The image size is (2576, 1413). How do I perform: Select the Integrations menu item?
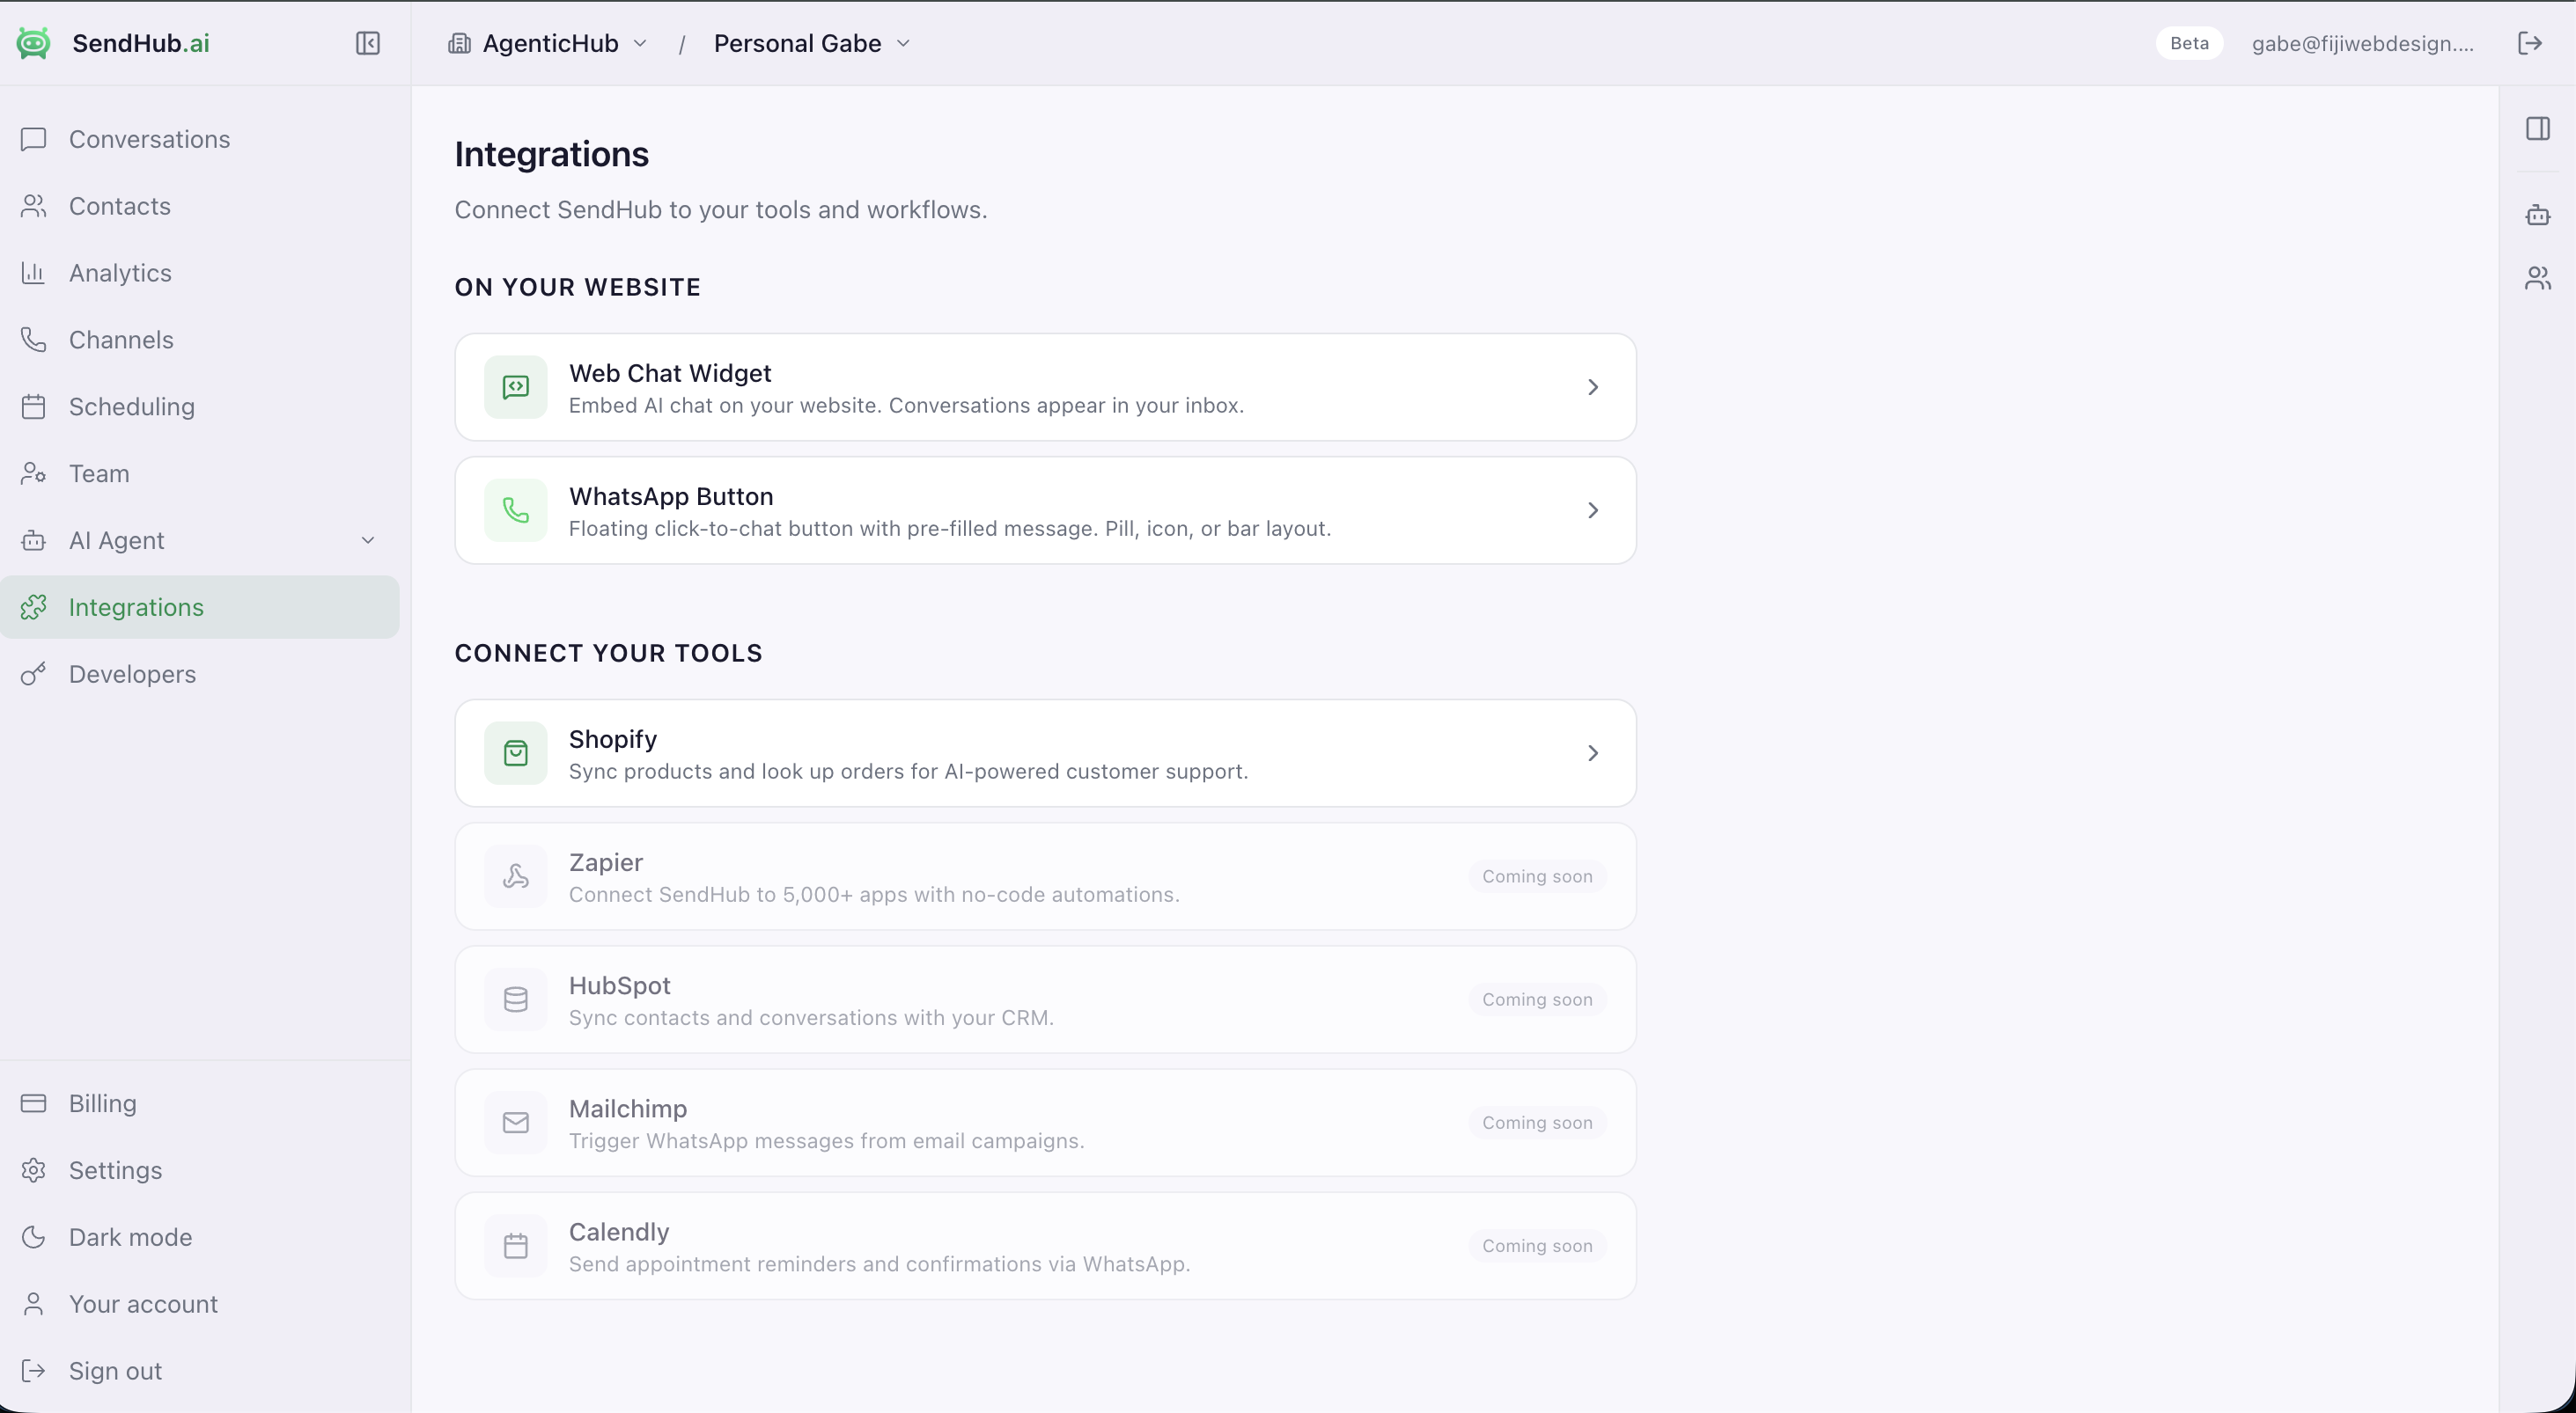coord(200,608)
